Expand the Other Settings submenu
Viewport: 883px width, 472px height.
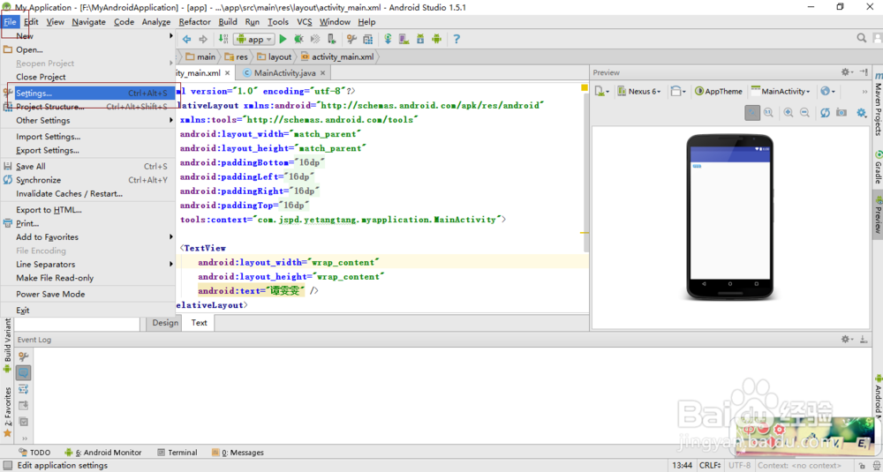coord(87,120)
